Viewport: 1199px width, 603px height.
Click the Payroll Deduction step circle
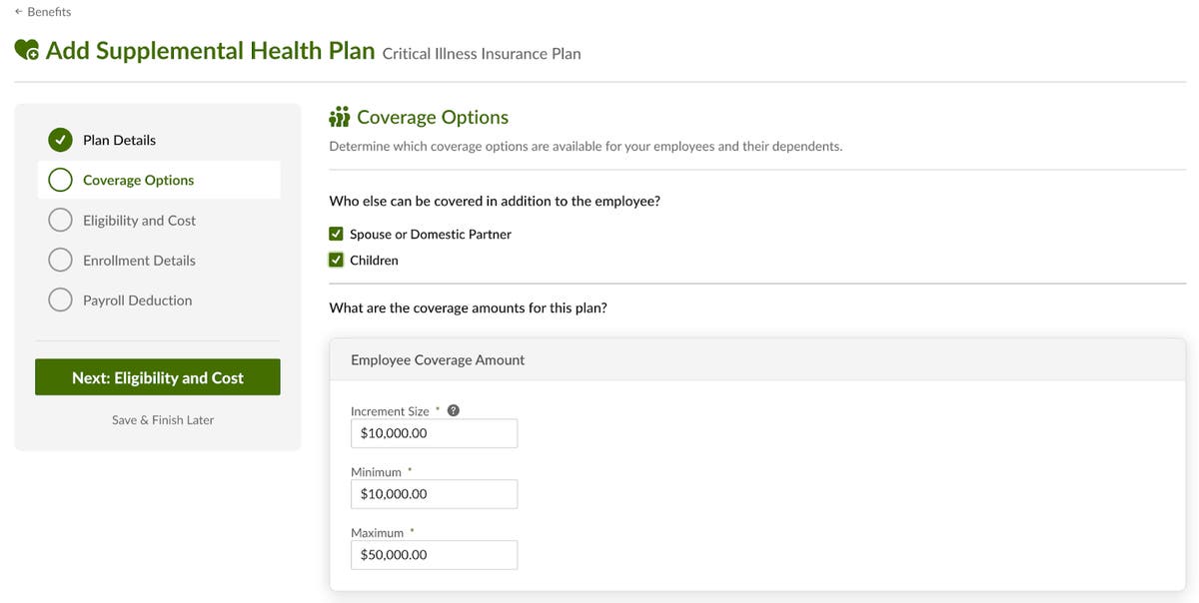[x=60, y=300]
